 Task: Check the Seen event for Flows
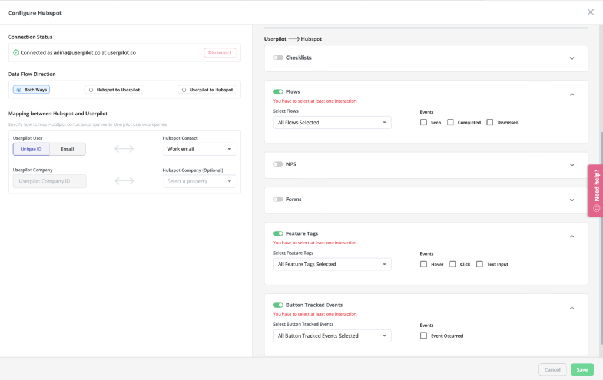pos(423,123)
